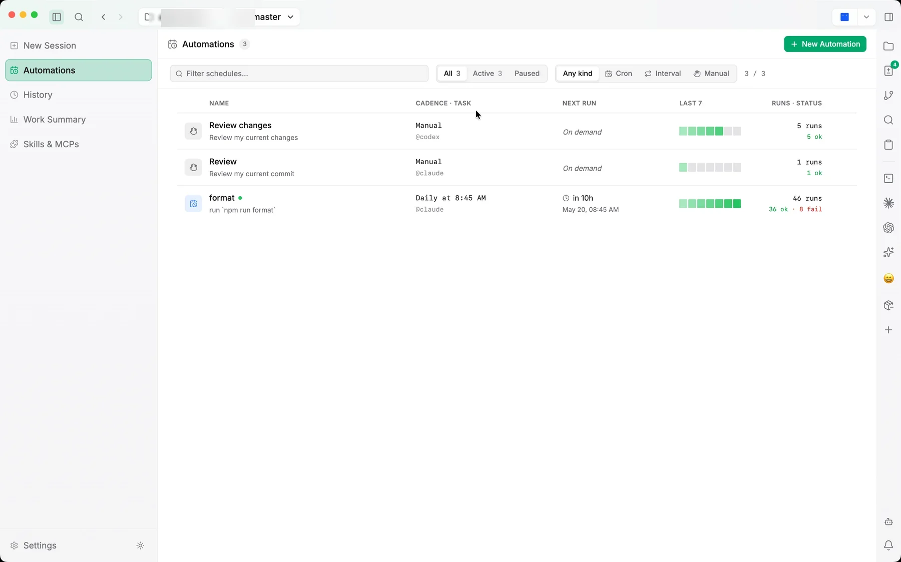Open the package cube icon
The width and height of the screenshot is (901, 562).
888,305
